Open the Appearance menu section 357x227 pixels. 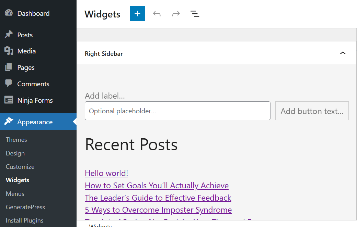pos(35,122)
